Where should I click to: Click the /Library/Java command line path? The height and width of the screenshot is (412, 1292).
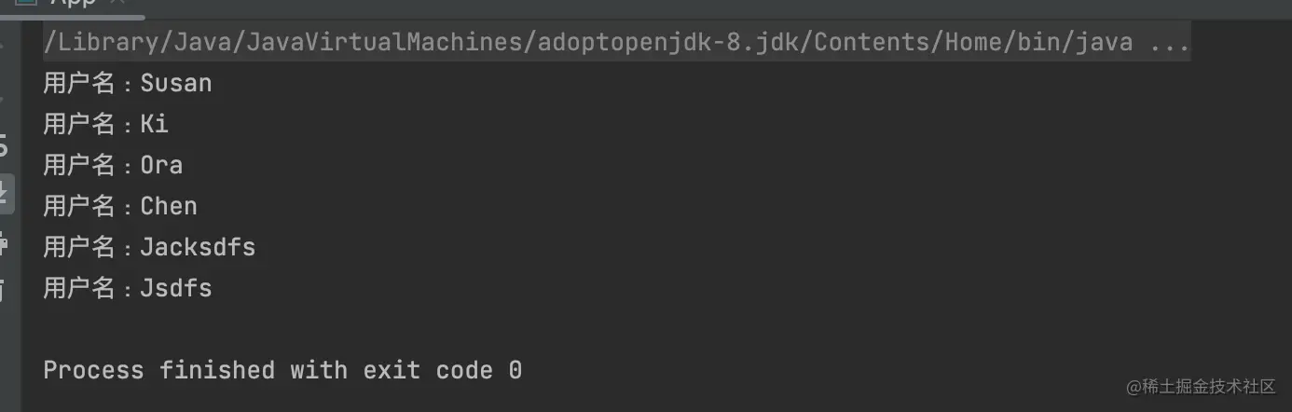(x=588, y=42)
